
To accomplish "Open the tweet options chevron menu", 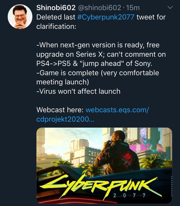I will 170,8.
